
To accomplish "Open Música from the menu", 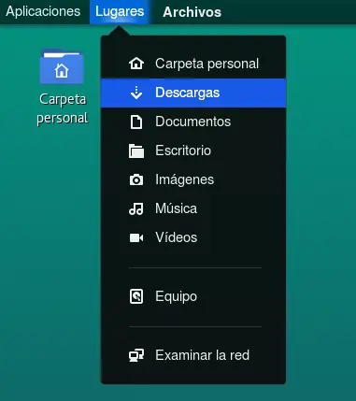I will [193, 208].
